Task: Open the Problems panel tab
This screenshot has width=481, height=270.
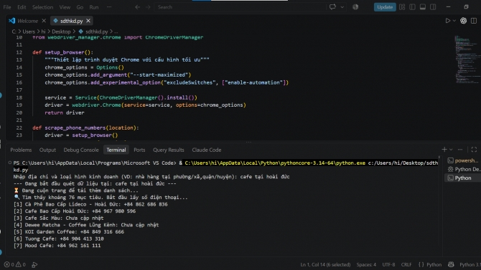Action: pyautogui.click(x=21, y=150)
